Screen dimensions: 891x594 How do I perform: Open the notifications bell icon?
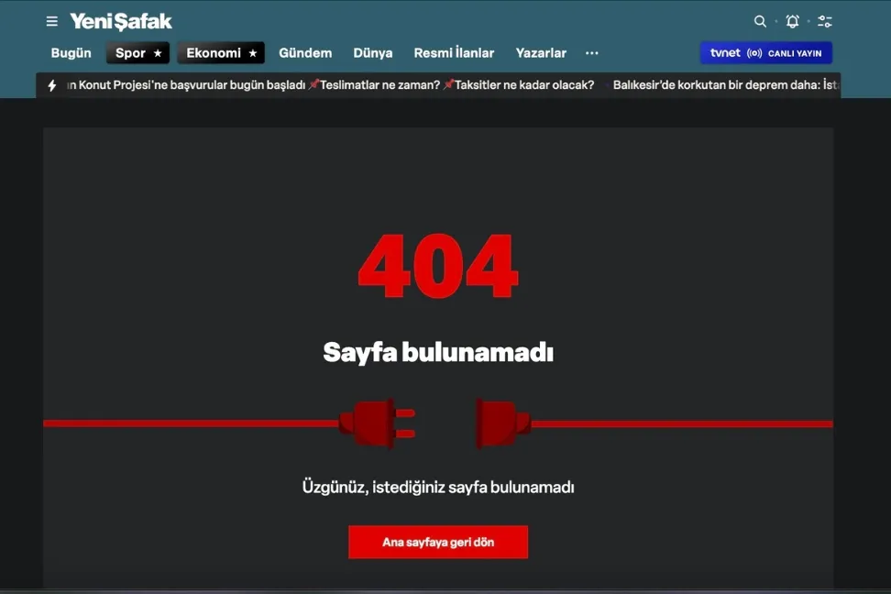pos(792,22)
